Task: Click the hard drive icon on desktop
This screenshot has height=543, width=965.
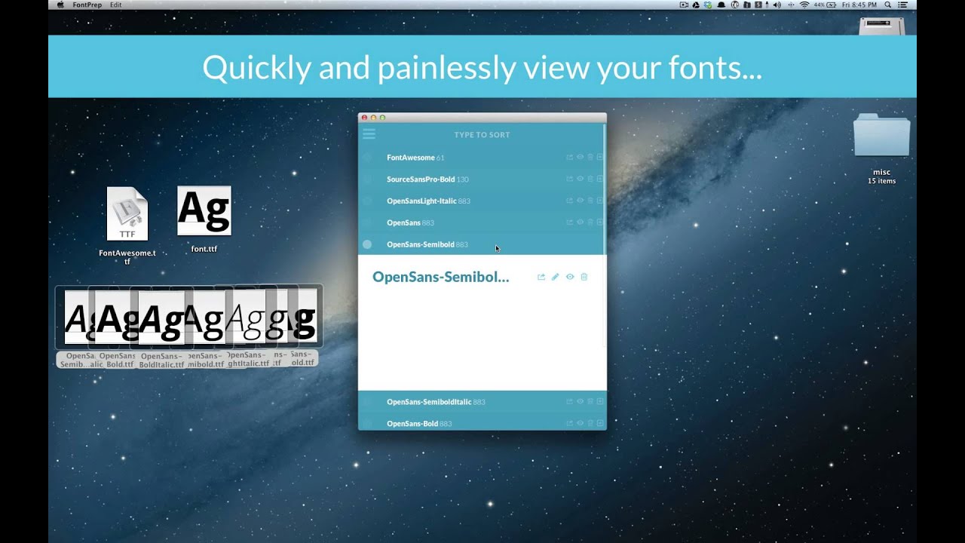Action: (881, 26)
